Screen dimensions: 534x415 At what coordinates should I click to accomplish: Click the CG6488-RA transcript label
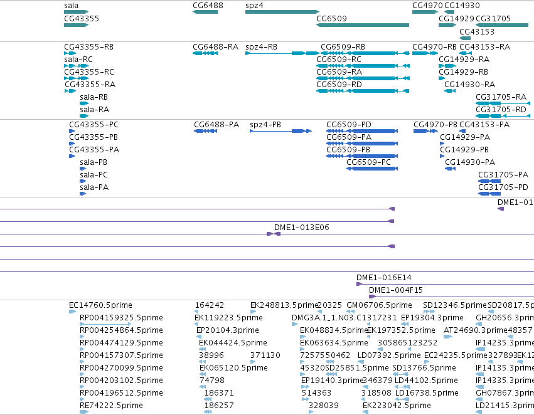pos(216,46)
